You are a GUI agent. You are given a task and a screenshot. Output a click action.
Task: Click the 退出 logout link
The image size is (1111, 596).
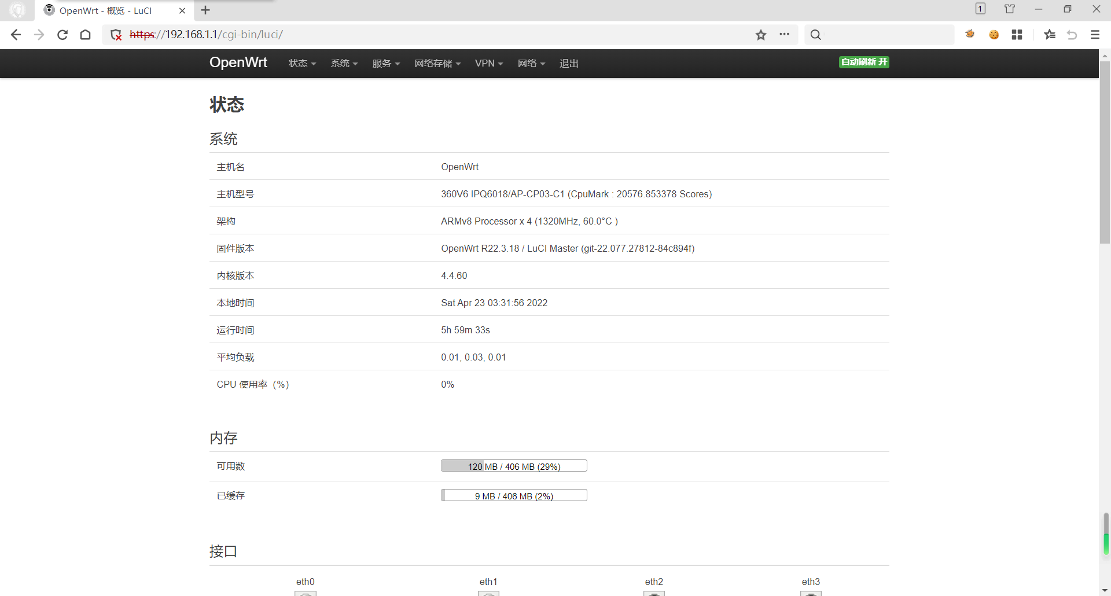pos(569,64)
